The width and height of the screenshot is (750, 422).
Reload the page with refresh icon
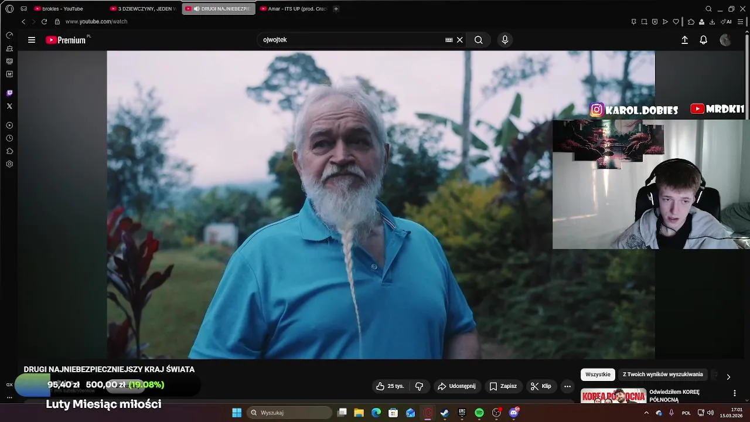click(x=44, y=22)
